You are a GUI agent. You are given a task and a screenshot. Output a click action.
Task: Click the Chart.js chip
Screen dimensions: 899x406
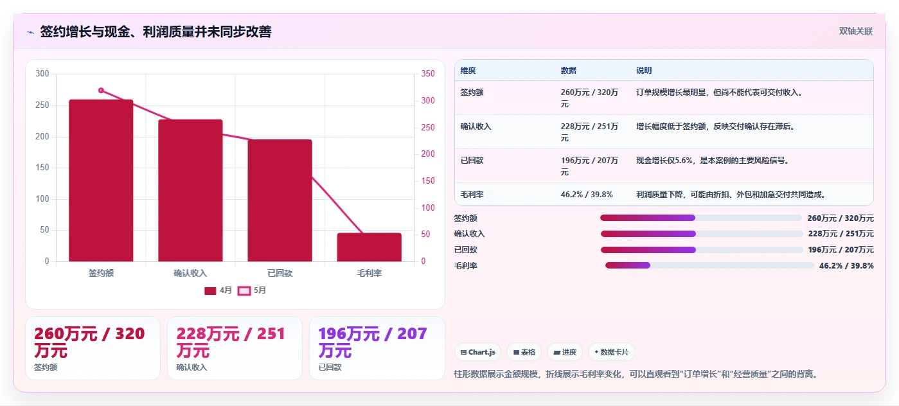point(477,352)
